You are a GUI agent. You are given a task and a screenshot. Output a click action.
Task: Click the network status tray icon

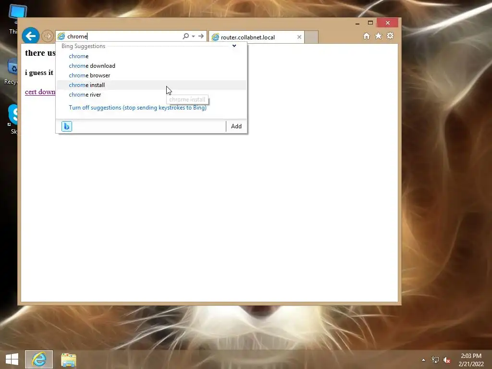click(x=435, y=360)
